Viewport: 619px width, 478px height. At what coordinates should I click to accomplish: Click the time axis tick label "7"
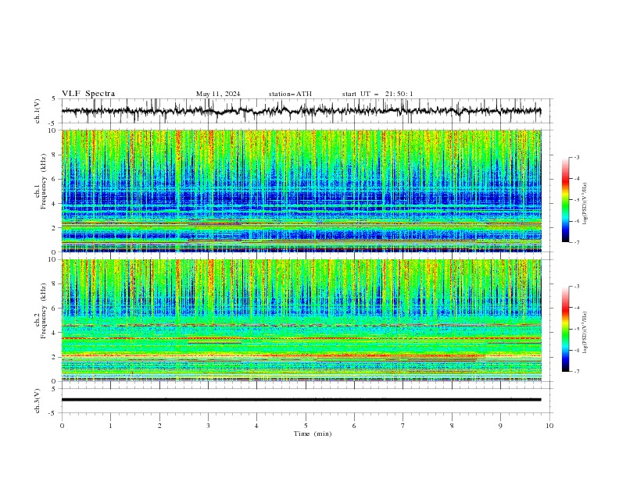[x=403, y=426]
